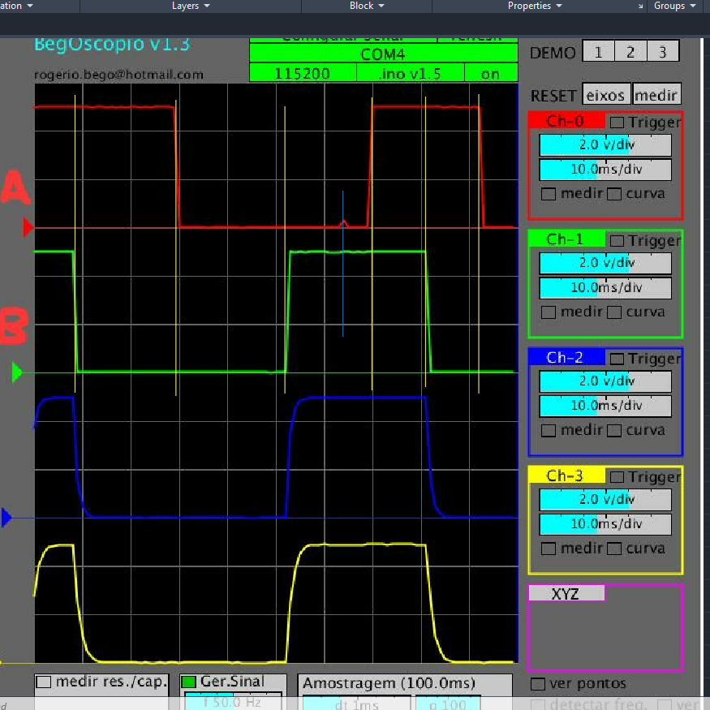This screenshot has height=710, width=710.
Task: Select the XYZ panel label
Action: tap(566, 593)
